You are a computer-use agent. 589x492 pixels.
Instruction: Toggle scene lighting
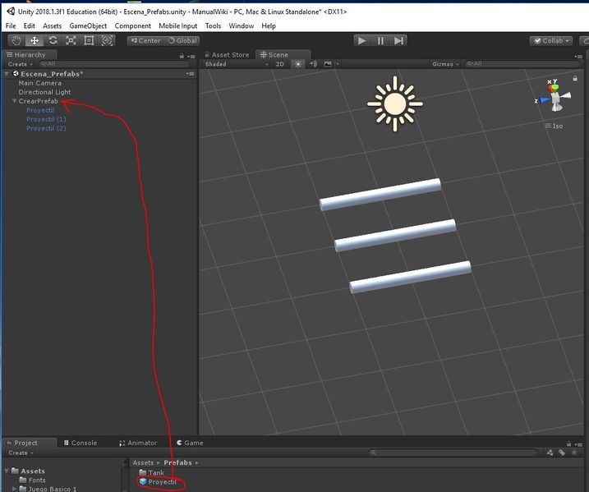point(298,64)
